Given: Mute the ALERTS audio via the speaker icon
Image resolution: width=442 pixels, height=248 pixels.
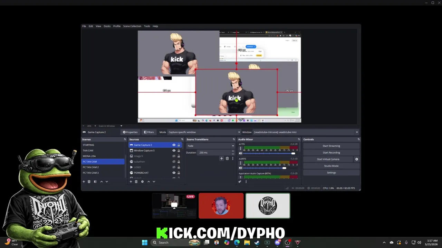Looking at the screenshot, I should click(240, 168).
